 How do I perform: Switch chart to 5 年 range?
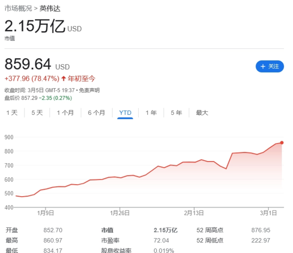point(176,113)
